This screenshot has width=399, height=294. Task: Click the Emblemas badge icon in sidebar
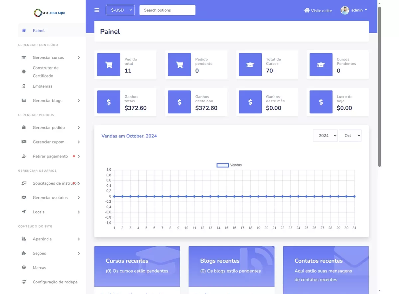[24, 86]
